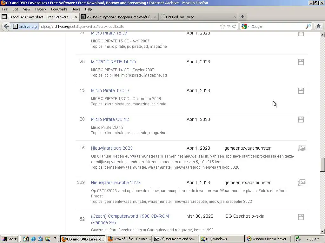Image resolution: width=325 pixels, height=243 pixels.
Task: Click the Mar 30, 2023 date text
Action: point(200,216)
